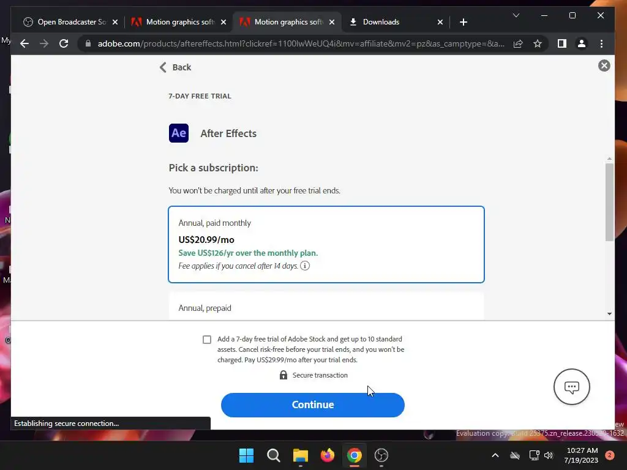Image resolution: width=627 pixels, height=470 pixels.
Task: Open a new browser tab
Action: click(x=464, y=22)
